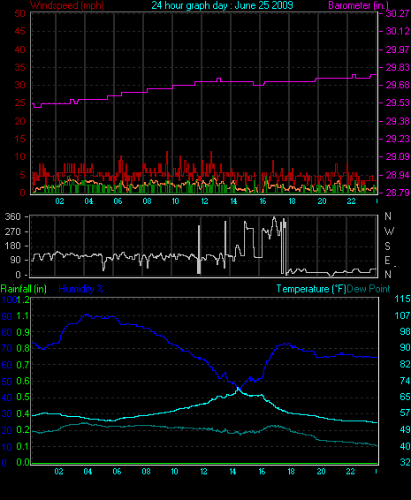The width and height of the screenshot is (411, 500).
Task: Click the 24 hour graph day title
Action: point(222,5)
